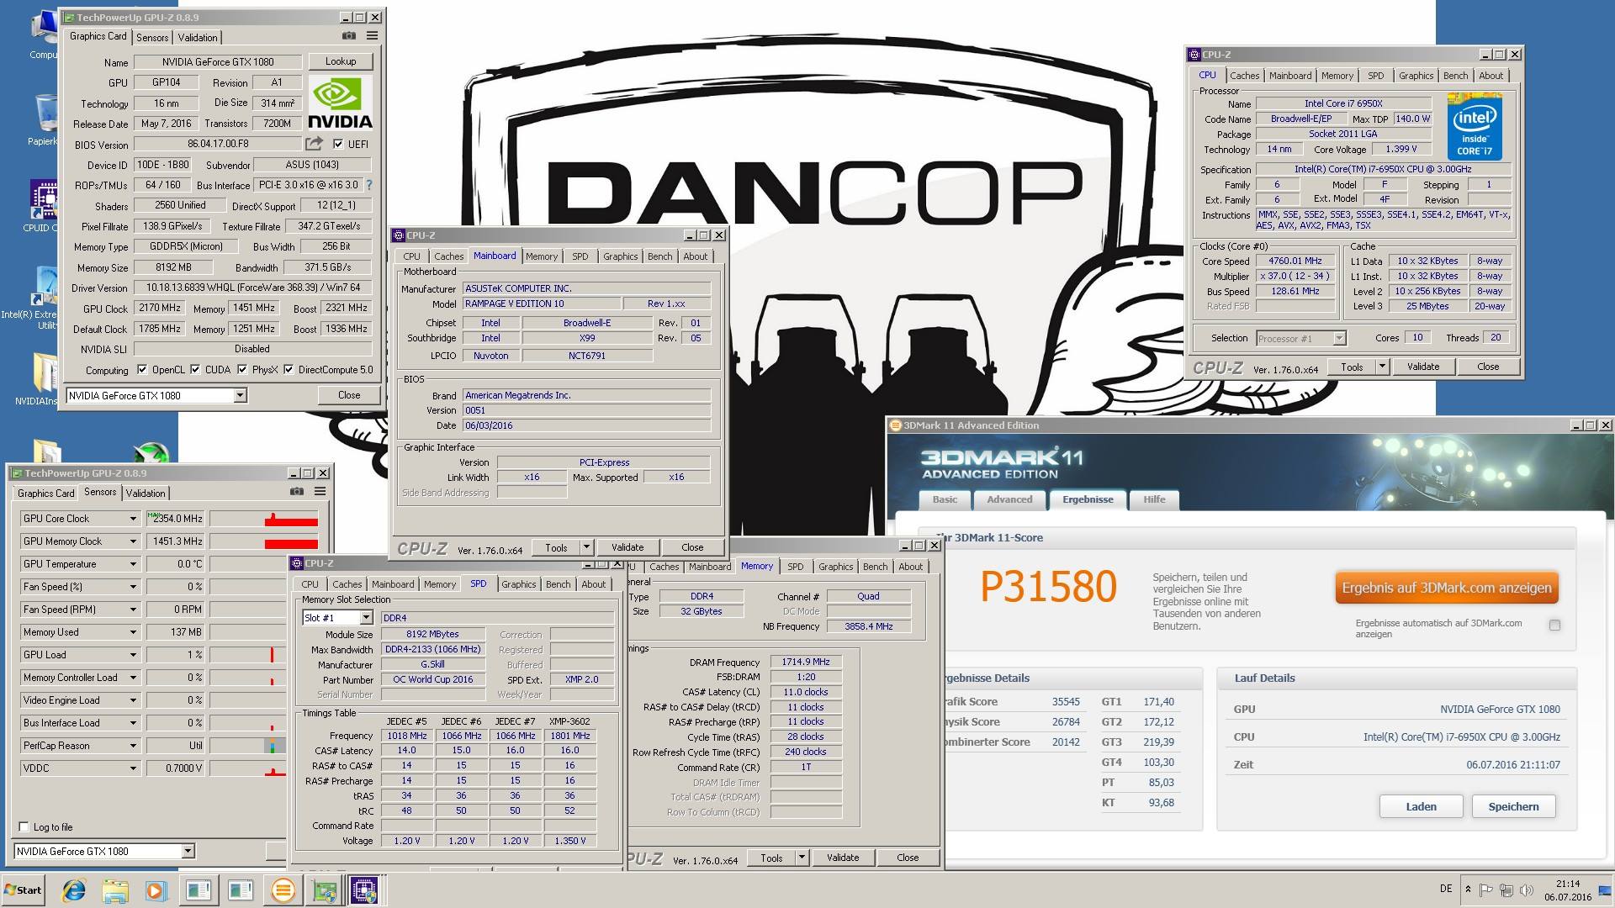Open the Bench tab in CPU-Z CPU window
Viewport: 1615px width, 908px height.
[1455, 76]
